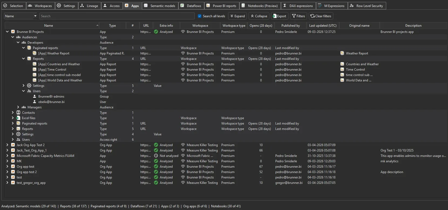Click the Settings gear icon under Developers
448x210 pixels.
point(29,86)
